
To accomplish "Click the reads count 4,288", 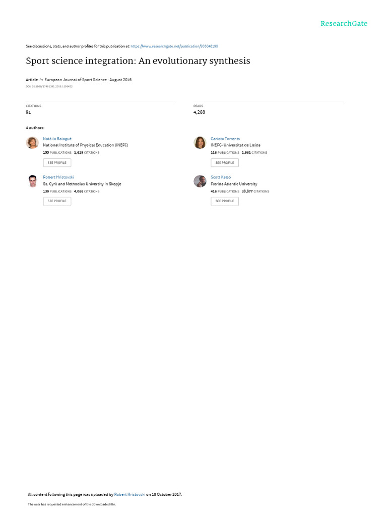I will (199, 112).
